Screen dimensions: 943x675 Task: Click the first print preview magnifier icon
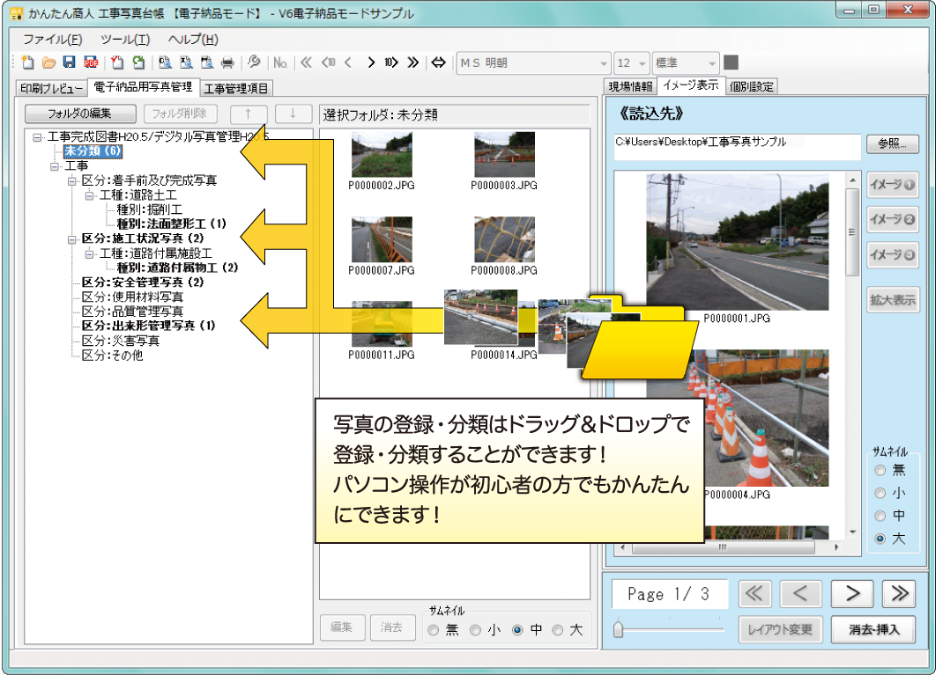tap(165, 62)
